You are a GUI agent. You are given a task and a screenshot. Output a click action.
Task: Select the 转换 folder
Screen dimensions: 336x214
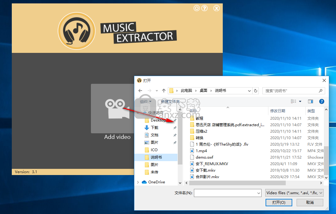[199, 138]
